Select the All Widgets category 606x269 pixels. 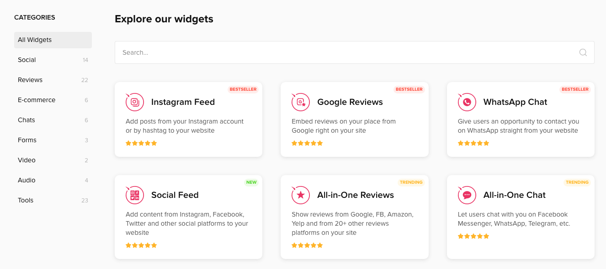coord(53,40)
